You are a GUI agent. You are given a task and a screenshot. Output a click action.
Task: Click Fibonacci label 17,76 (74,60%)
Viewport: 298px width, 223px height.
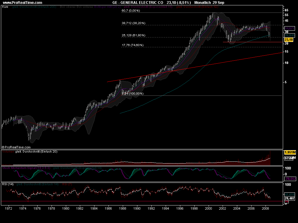(133, 45)
